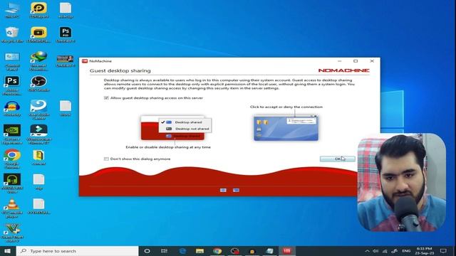456x256 pixels.
Task: Expand the system tray hidden icons
Action: [368, 251]
